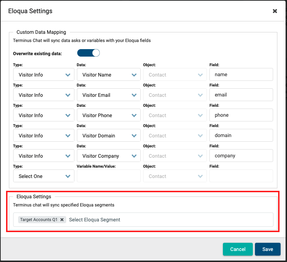Remove the Target Accounts Q1 segment tag
The height and width of the screenshot is (262, 287).
[x=62, y=220]
